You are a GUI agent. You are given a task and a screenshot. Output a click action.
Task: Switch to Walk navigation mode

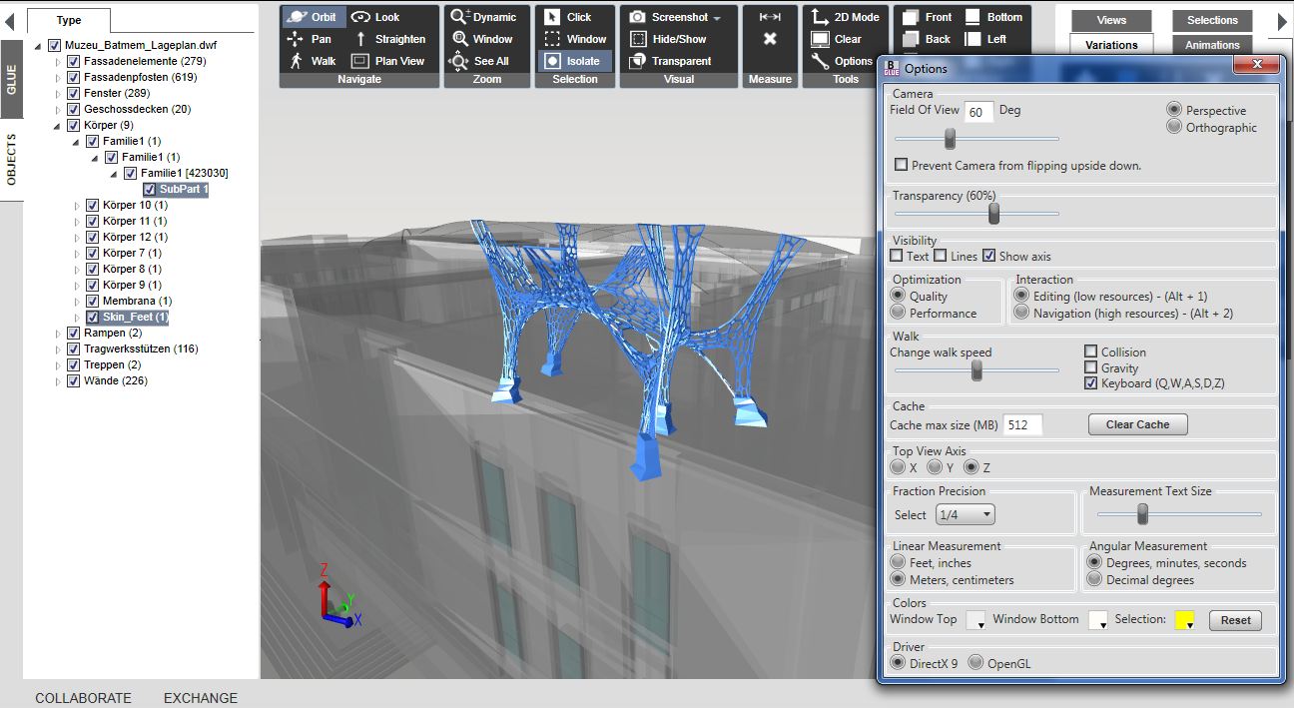pyautogui.click(x=315, y=61)
